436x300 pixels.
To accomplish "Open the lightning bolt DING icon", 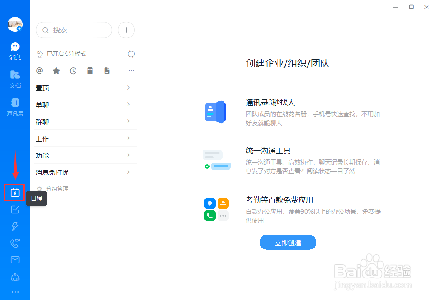I will (x=15, y=226).
